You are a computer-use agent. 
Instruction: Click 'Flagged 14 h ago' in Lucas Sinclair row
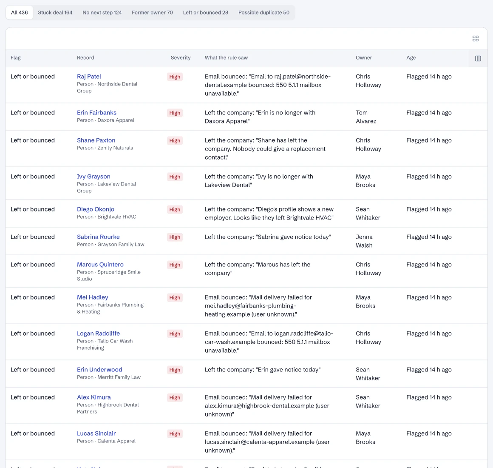point(429,434)
